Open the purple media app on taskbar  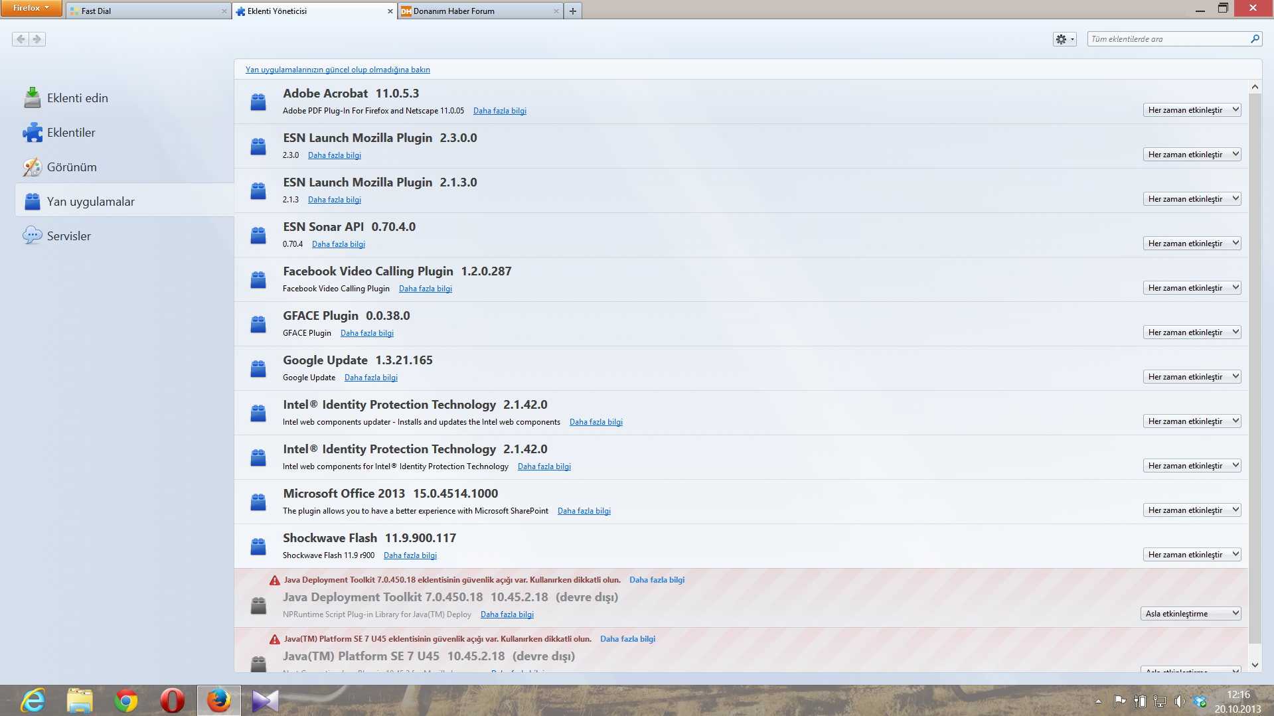pos(266,701)
